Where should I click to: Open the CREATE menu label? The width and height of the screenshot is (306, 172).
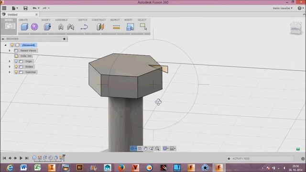coord(23,20)
